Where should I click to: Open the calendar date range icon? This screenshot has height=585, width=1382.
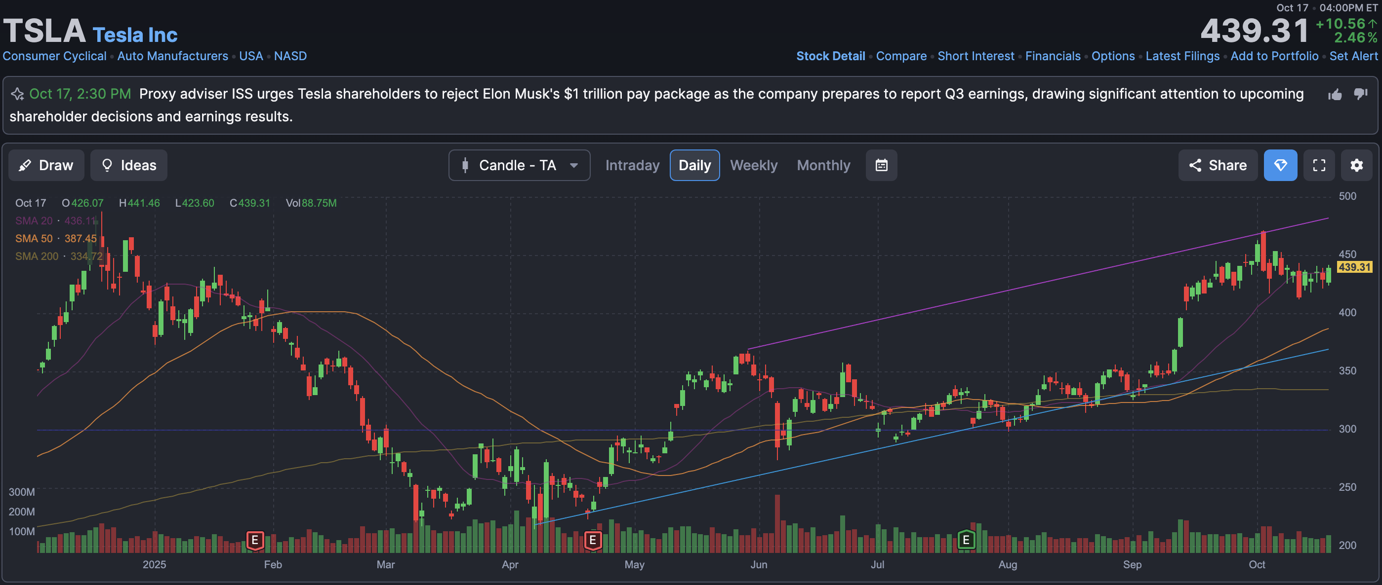pos(881,165)
